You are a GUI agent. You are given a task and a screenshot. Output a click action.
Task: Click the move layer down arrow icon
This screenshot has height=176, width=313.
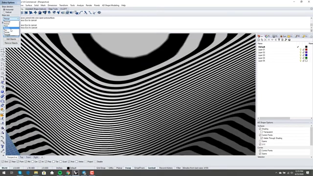(272, 40)
